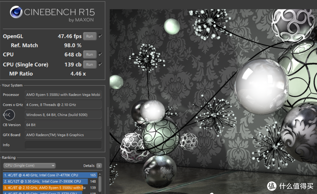This screenshot has height=194, width=317.
Task: Click the 'Ref. Match' label
Action: (x=24, y=46)
